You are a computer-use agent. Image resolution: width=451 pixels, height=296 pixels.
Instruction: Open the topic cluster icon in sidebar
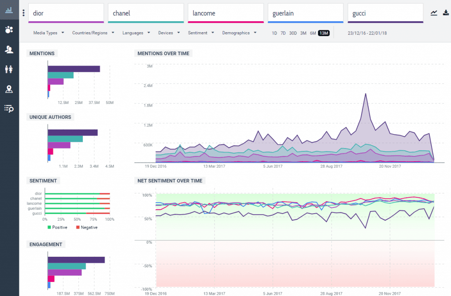tap(9, 30)
